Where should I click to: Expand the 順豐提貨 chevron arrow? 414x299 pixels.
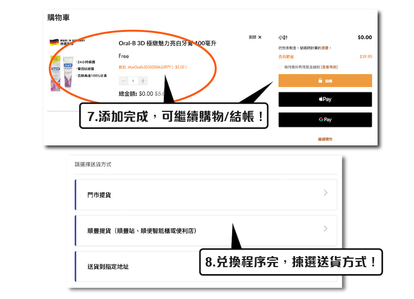(x=325, y=229)
